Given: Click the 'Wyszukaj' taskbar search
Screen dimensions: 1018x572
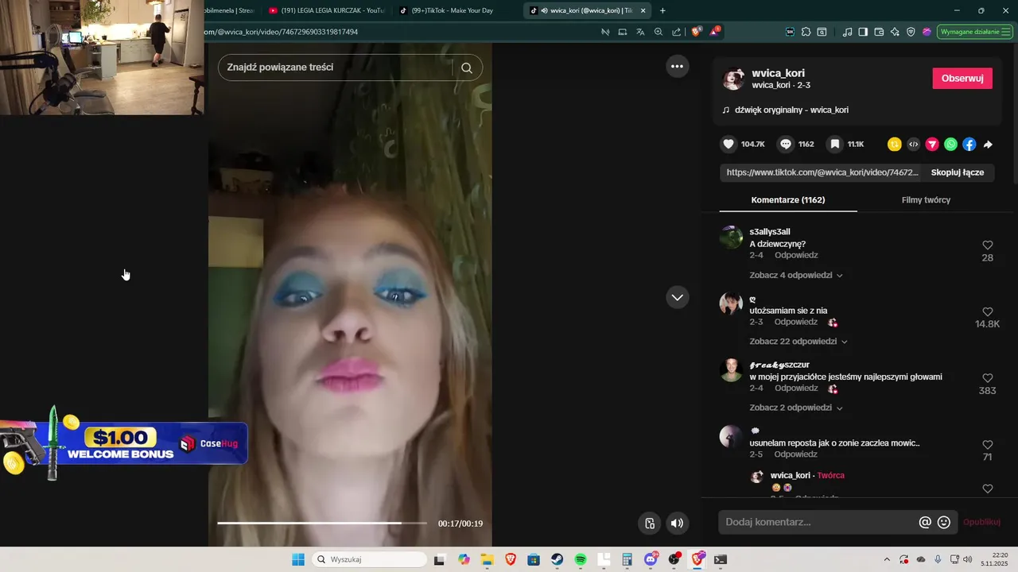Looking at the screenshot, I should [369, 559].
